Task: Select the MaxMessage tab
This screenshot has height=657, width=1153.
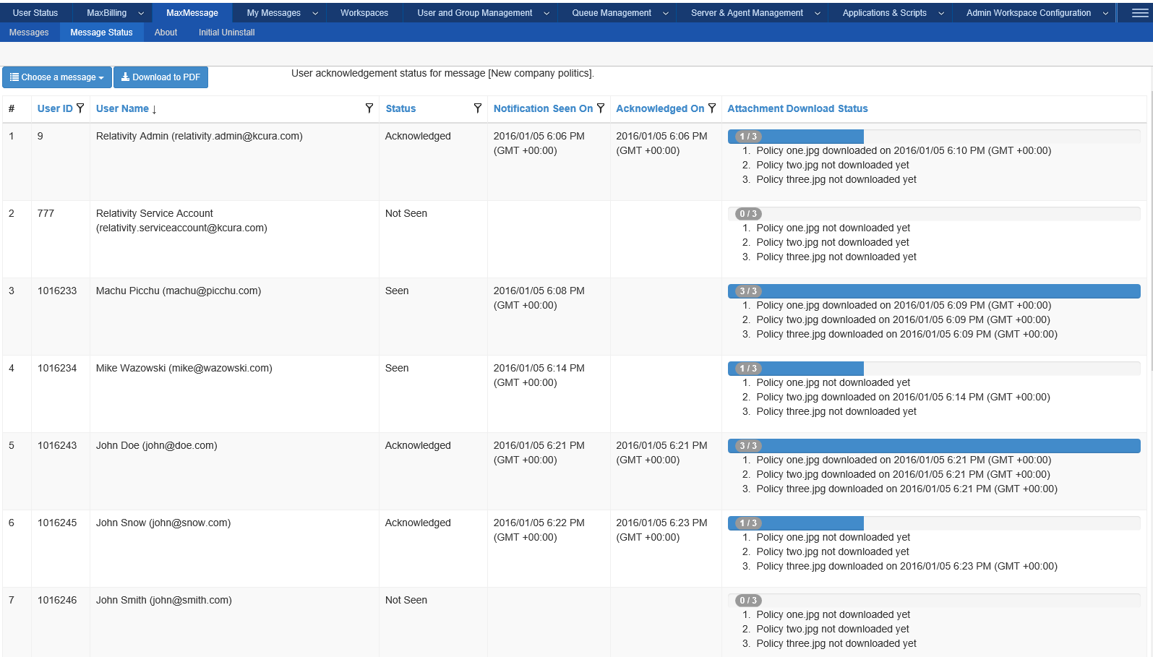Action: [x=192, y=13]
